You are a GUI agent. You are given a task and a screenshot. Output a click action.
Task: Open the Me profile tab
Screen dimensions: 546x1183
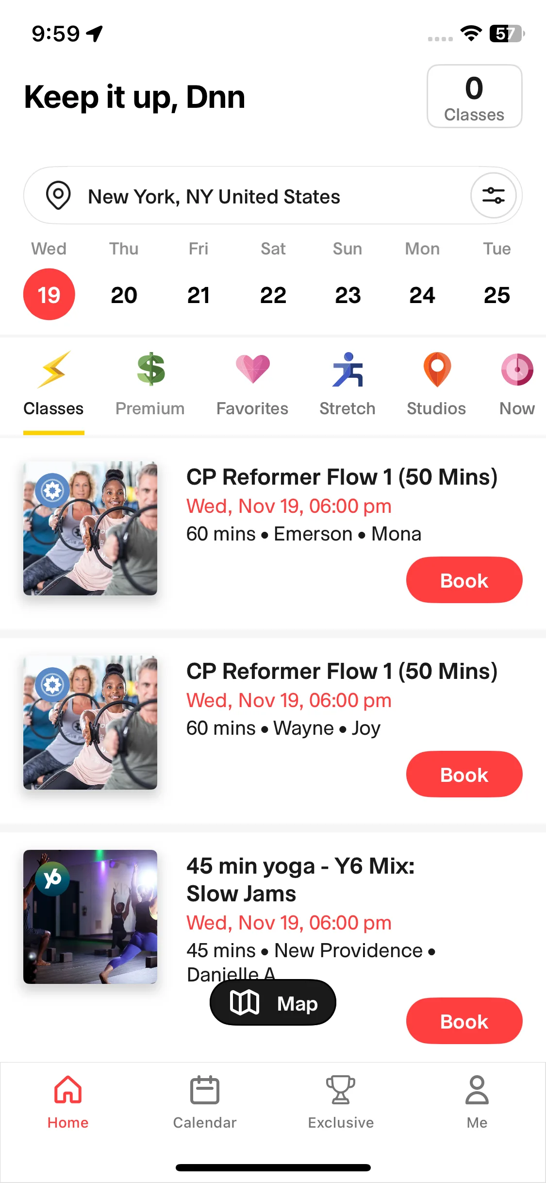477,1102
